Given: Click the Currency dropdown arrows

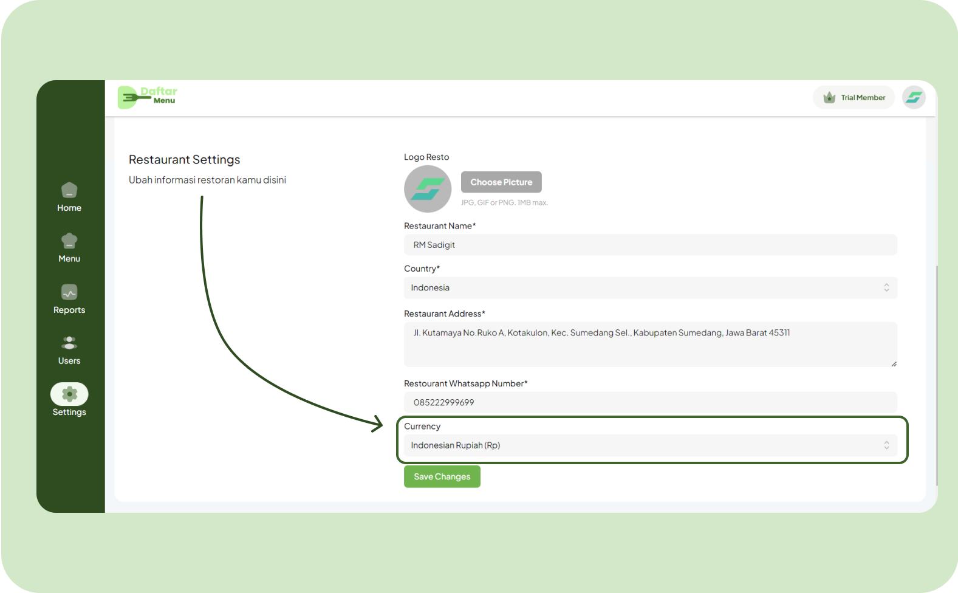Looking at the screenshot, I should tap(886, 445).
